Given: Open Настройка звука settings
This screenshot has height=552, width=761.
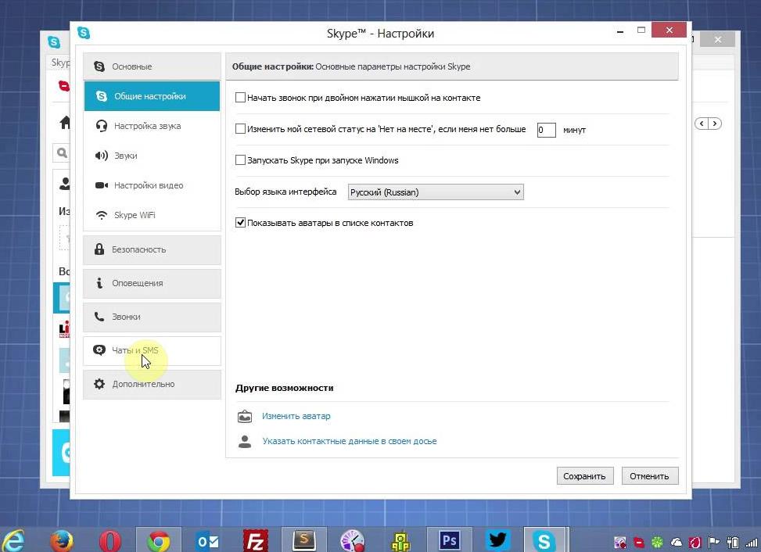Looking at the screenshot, I should click(152, 126).
